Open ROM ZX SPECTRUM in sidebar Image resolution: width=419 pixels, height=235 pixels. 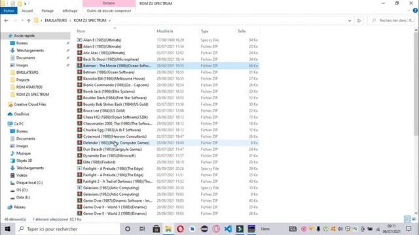click(x=33, y=95)
